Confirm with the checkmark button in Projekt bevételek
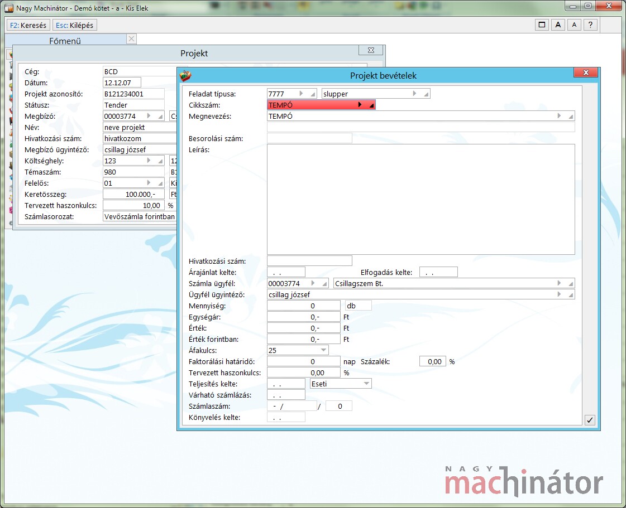 point(590,420)
